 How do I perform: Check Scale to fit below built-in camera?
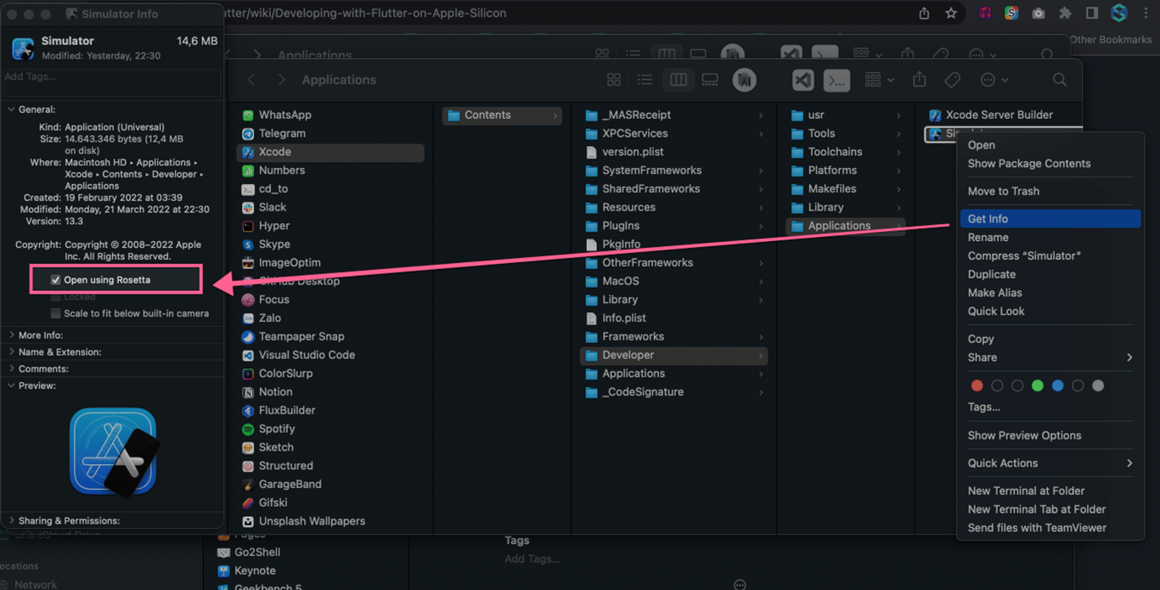tap(56, 313)
